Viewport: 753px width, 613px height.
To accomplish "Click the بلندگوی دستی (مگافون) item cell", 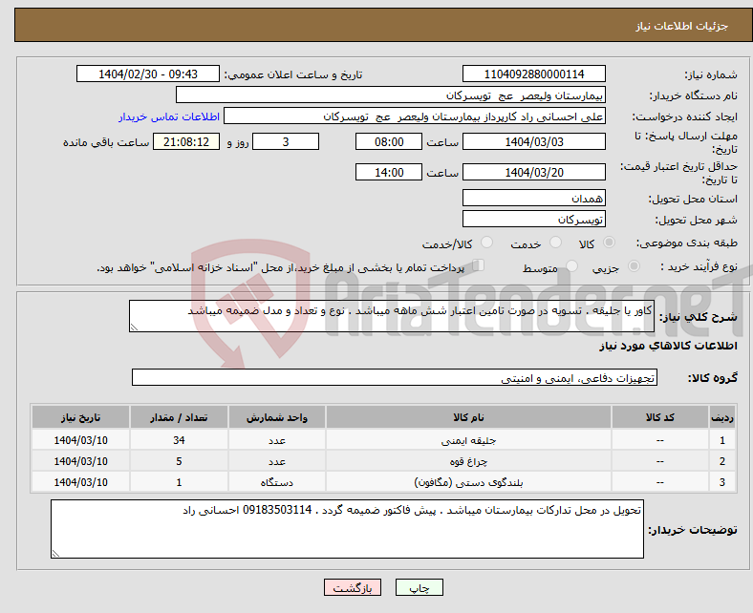I will tap(468, 482).
